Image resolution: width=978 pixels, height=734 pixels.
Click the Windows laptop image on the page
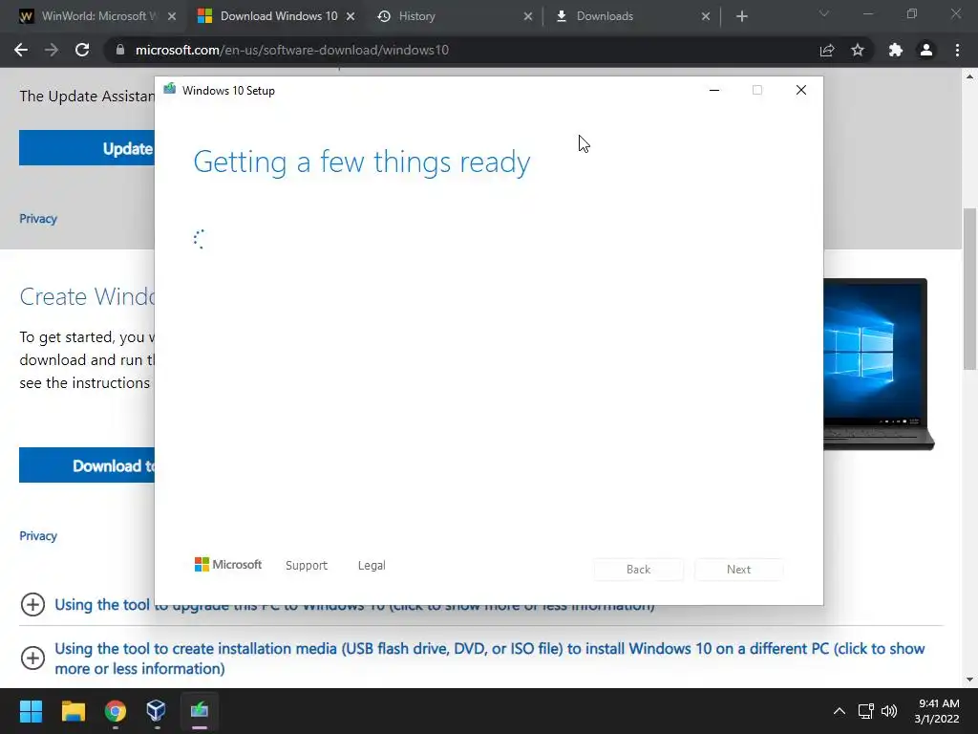(879, 364)
